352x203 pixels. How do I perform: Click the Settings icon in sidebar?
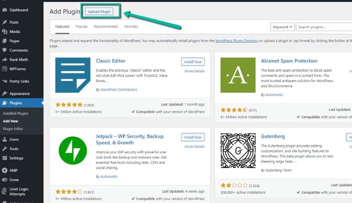tap(5, 158)
